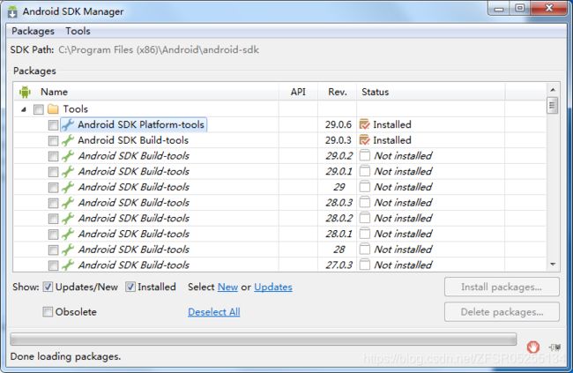Click Installed status icon for rev 29.0.6

tap(364, 124)
